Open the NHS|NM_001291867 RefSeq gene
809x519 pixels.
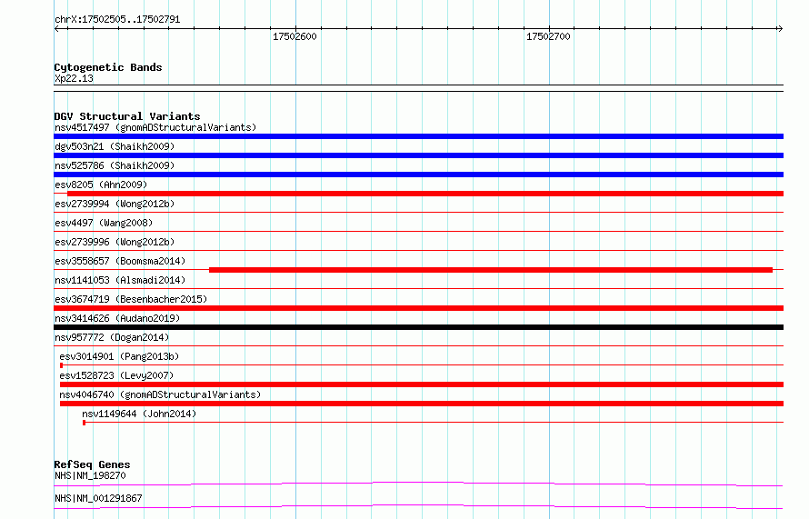pyautogui.click(x=98, y=498)
